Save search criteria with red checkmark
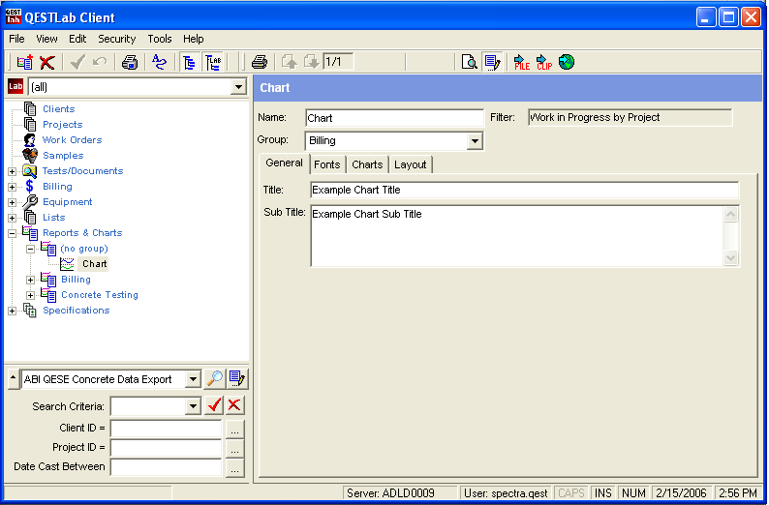769x505 pixels. [214, 405]
